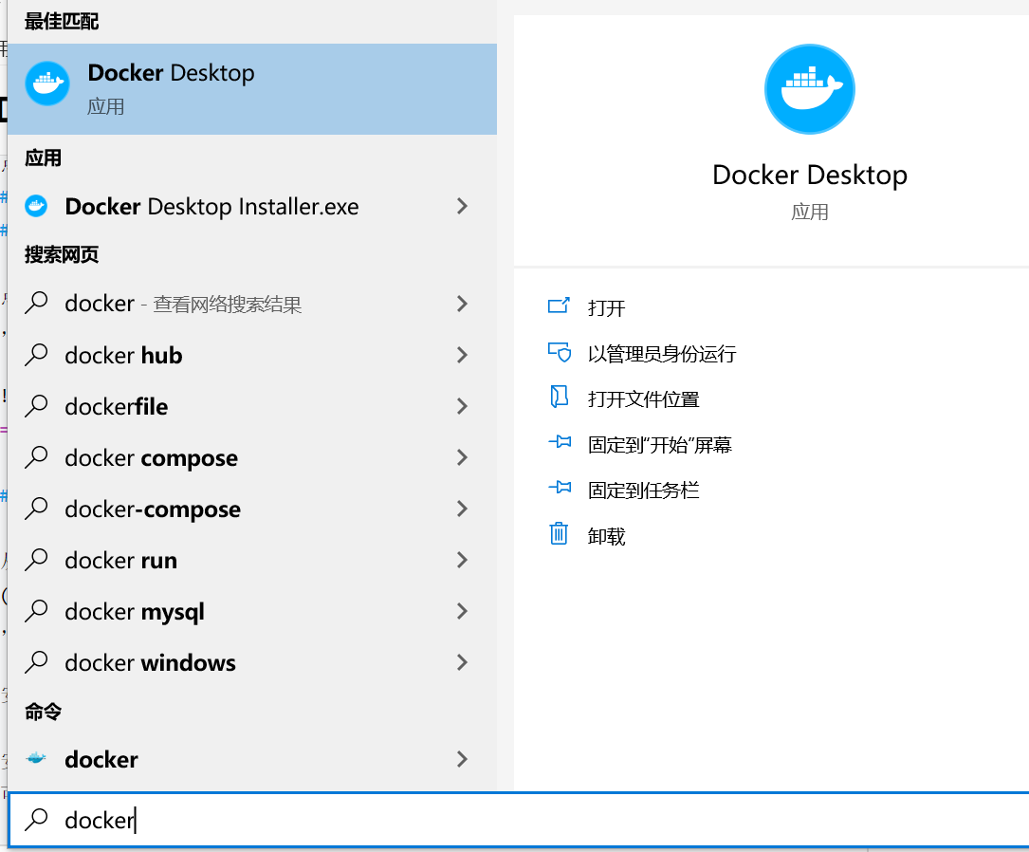This screenshot has height=852, width=1029.
Task: Expand docker windows chevron arrow
Action: [462, 662]
